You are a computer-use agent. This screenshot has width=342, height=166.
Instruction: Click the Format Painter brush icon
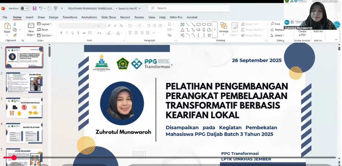[15, 35]
